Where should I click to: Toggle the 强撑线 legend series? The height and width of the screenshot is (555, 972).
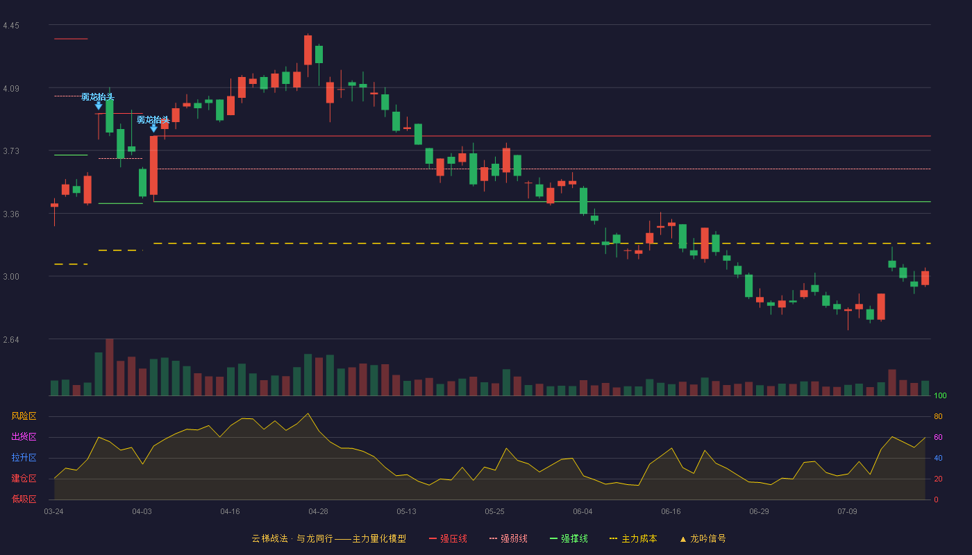pyautogui.click(x=569, y=538)
